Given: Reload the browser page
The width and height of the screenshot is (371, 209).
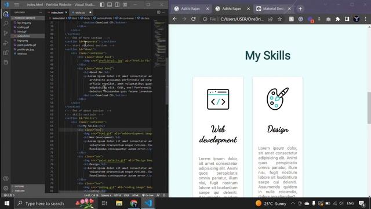Looking at the screenshot, I should (x=193, y=19).
